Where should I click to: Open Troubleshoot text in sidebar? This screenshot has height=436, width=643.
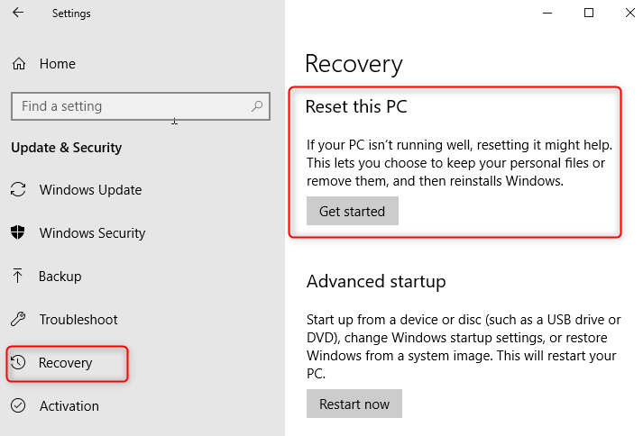pos(78,320)
